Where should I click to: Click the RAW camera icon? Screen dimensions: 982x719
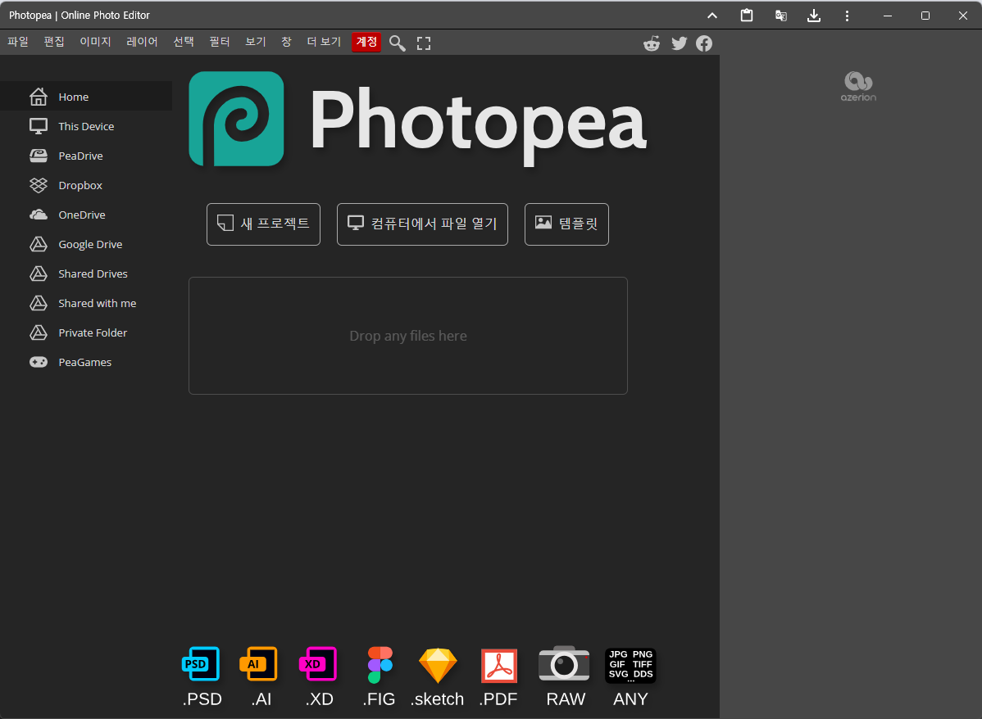pyautogui.click(x=564, y=664)
